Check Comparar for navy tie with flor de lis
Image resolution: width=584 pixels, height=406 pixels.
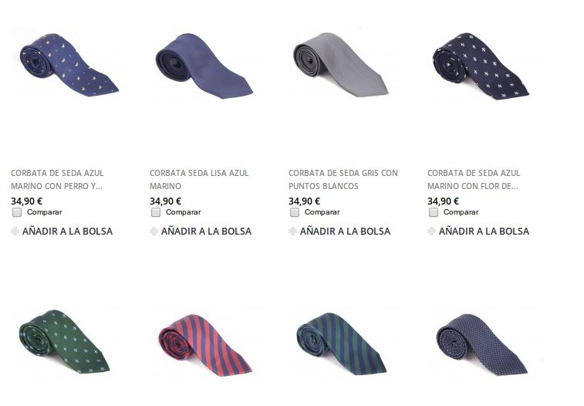coord(434,212)
